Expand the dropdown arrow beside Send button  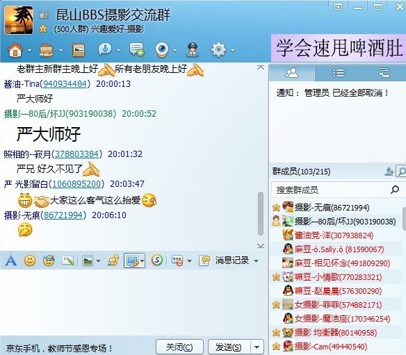click(x=257, y=347)
